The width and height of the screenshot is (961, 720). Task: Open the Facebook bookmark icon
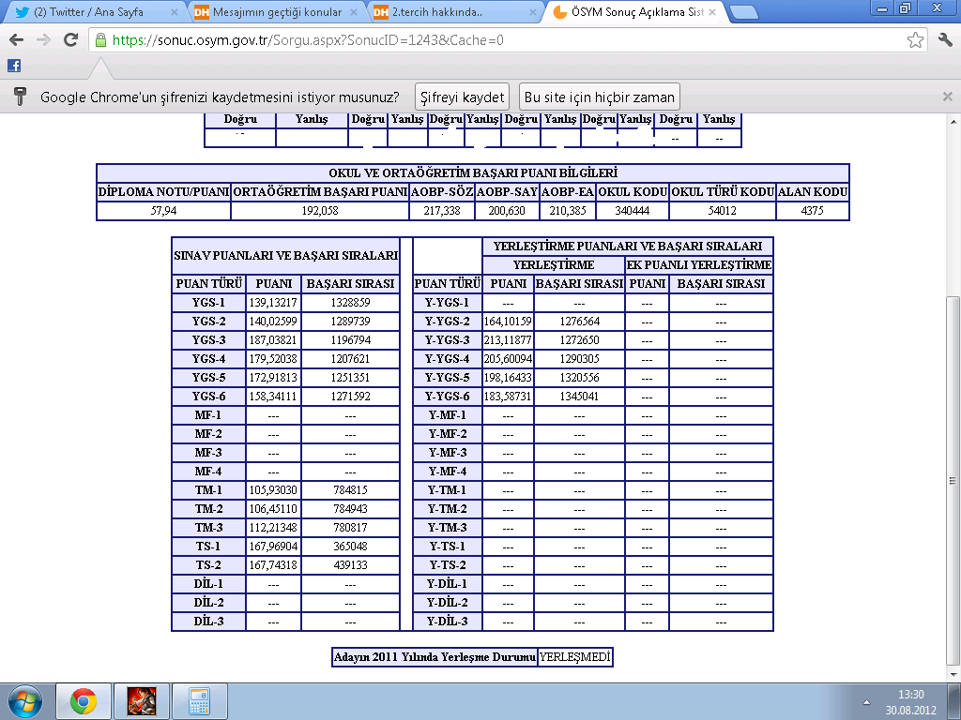coord(14,66)
